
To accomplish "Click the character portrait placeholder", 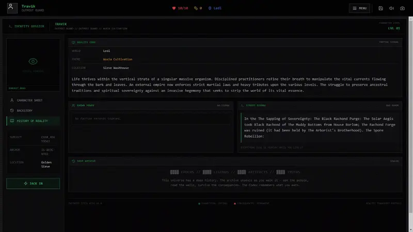I will pyautogui.click(x=33, y=65).
